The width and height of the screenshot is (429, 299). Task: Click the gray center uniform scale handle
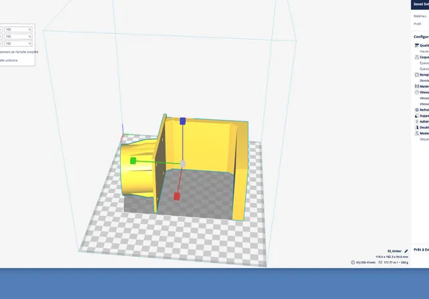click(182, 164)
